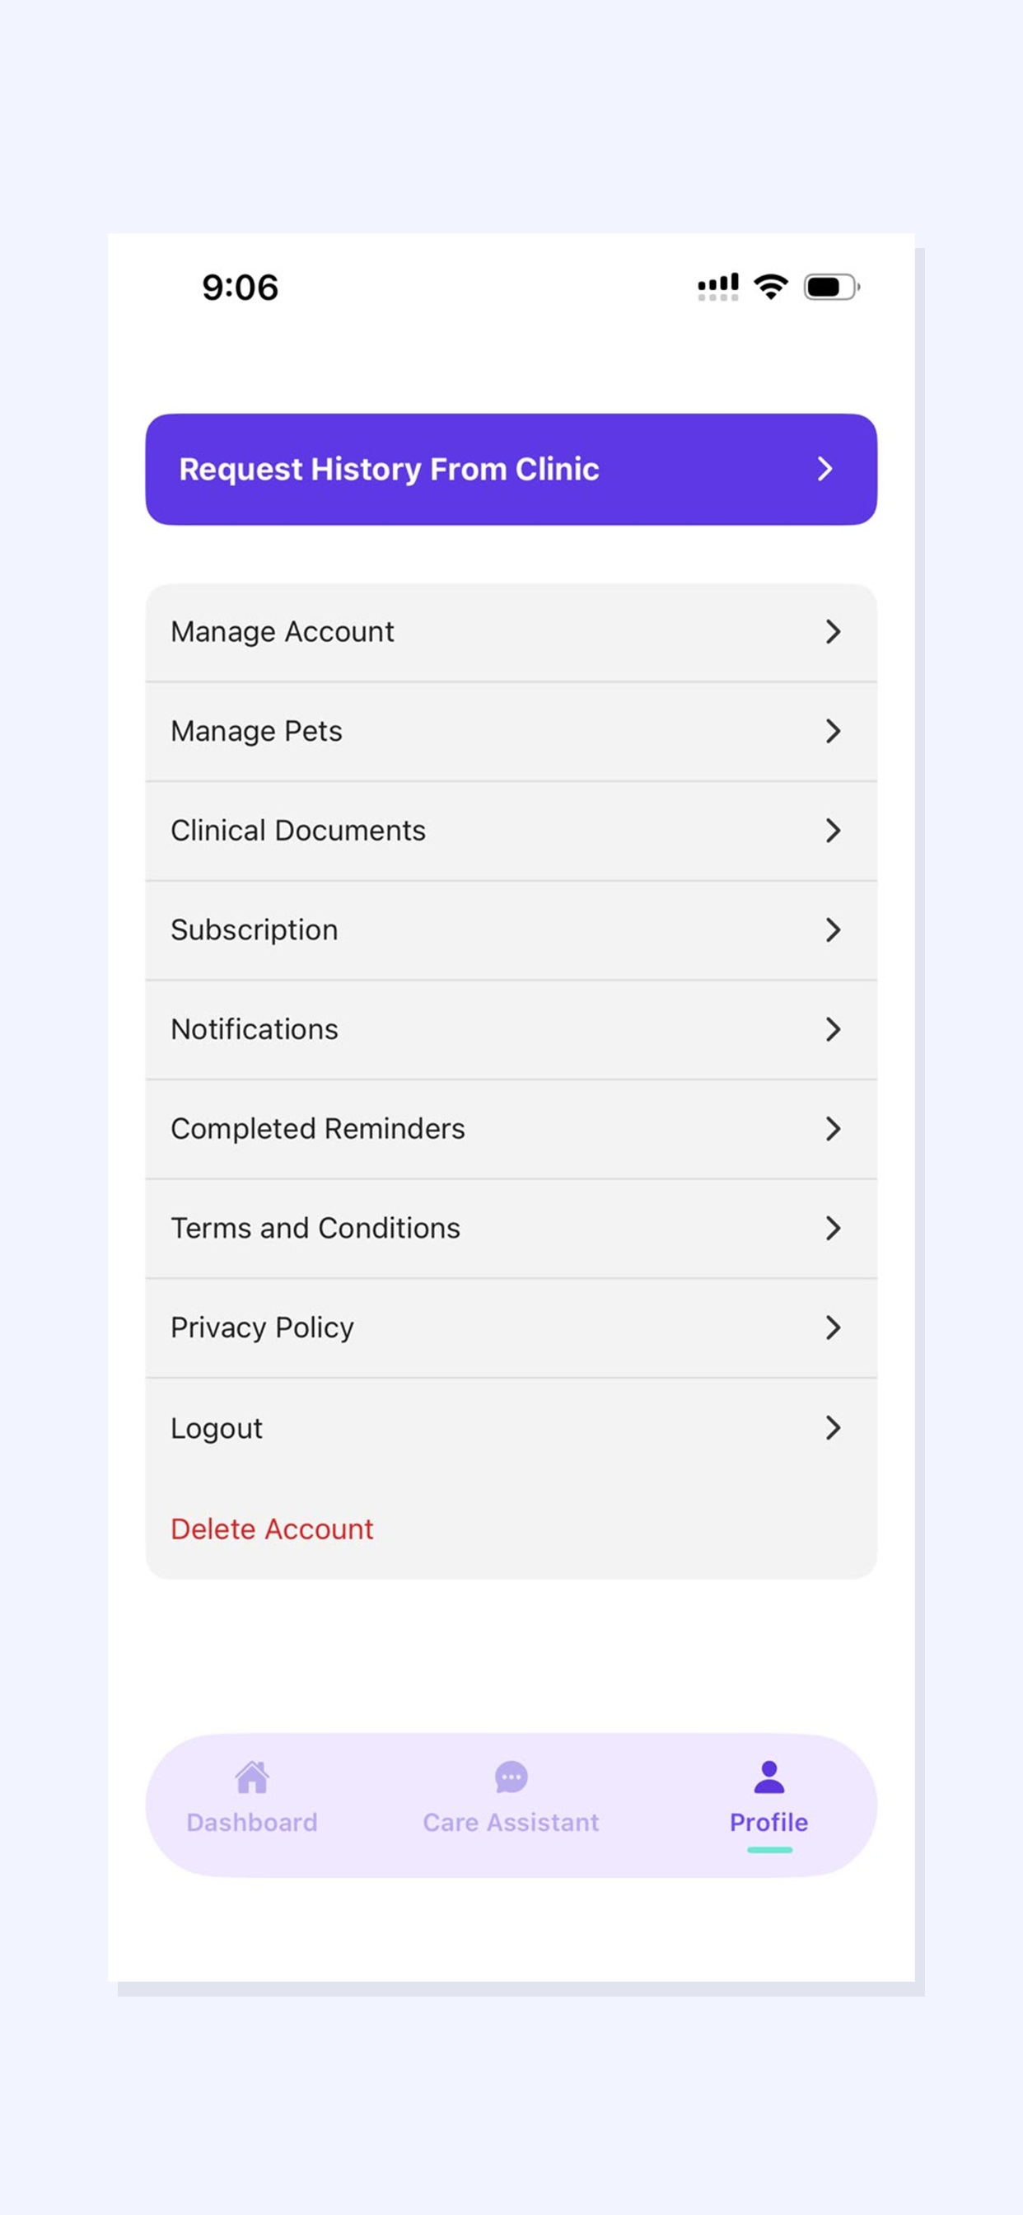Tap the chevron beside Manage Pets
This screenshot has width=1023, height=2215.
tap(832, 731)
